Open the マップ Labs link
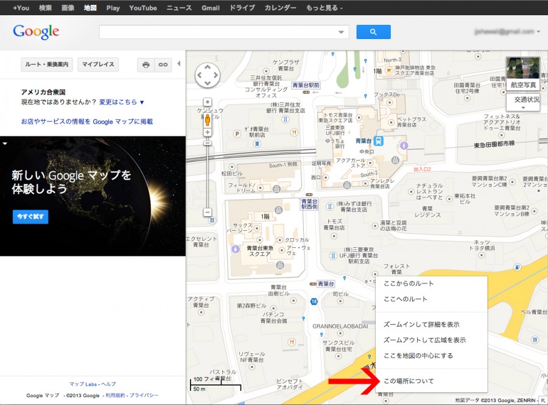Screen dimensions: 548x405 pos(83,384)
